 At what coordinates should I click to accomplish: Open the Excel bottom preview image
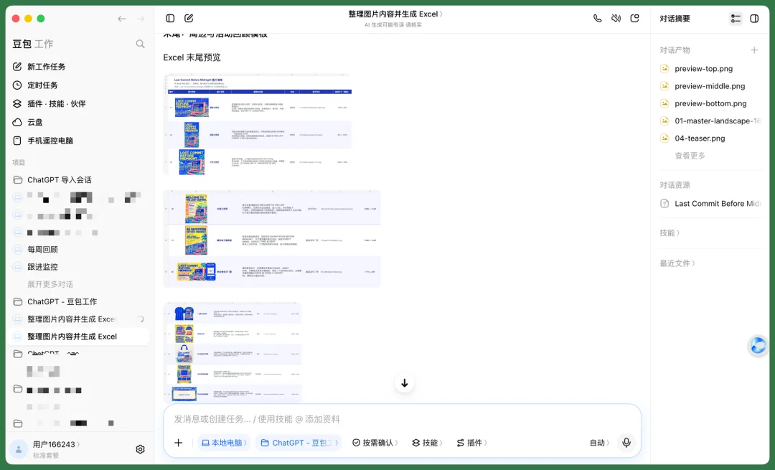(232, 352)
